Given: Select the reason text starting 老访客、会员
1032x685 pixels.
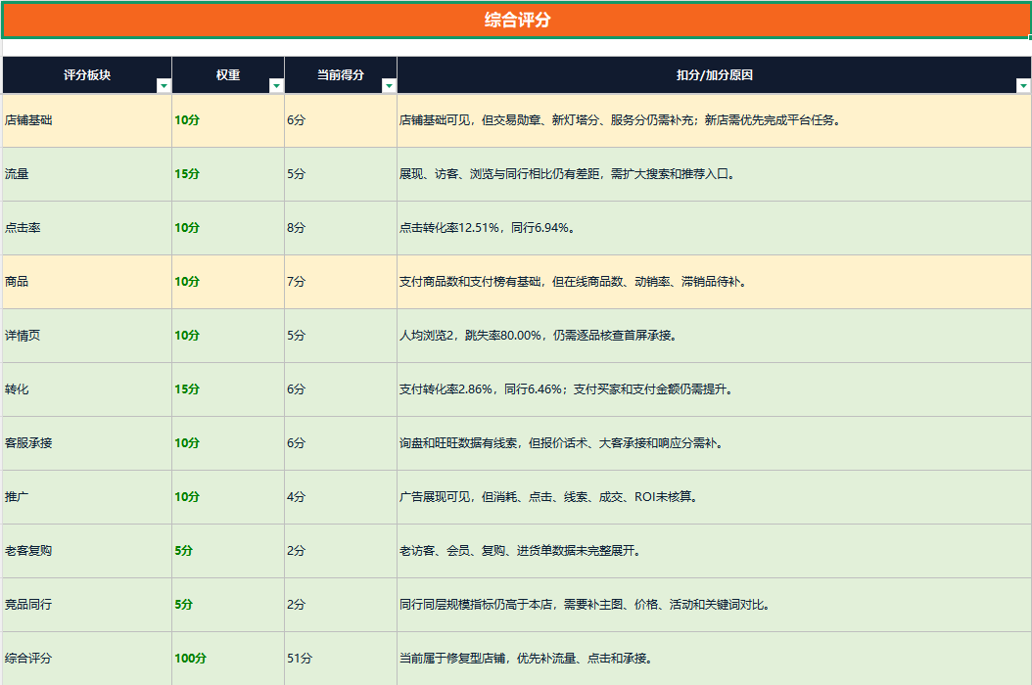Looking at the screenshot, I should pos(520,551).
